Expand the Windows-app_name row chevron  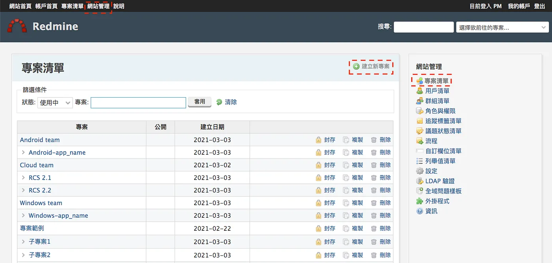point(23,215)
